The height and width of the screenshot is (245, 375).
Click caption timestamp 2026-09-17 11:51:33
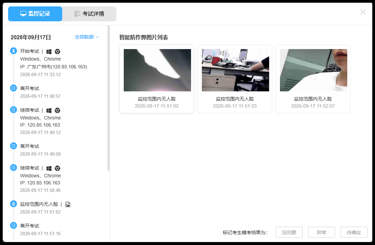[235, 106]
